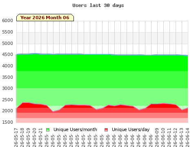Click the 26-06-13 date axis label

(181, 138)
